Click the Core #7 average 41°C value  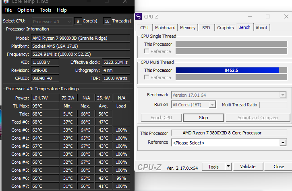point(104,186)
